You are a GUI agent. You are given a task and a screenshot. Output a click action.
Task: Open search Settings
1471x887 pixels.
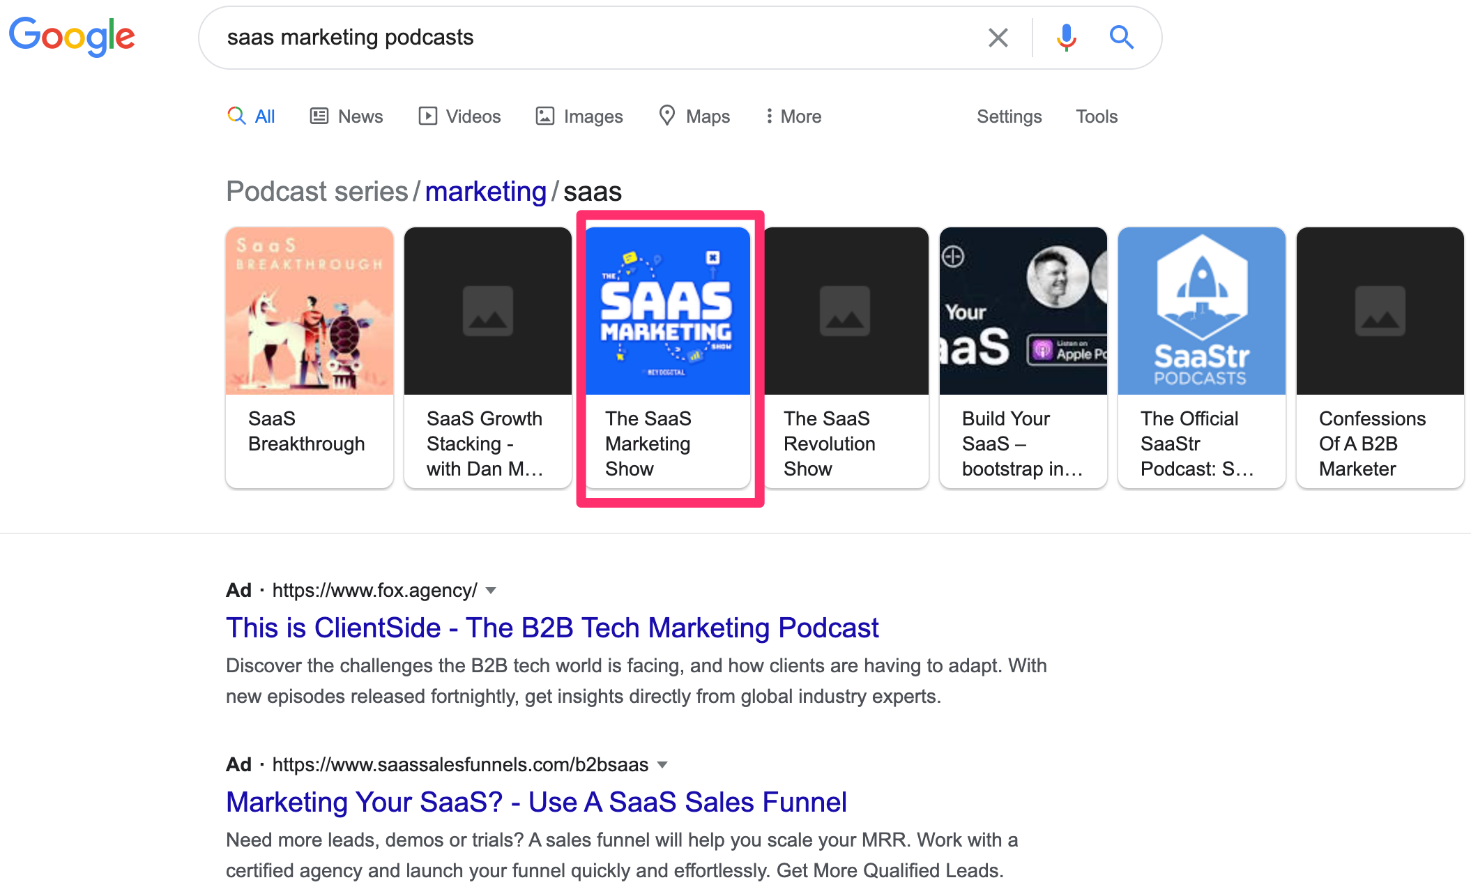tap(1009, 116)
